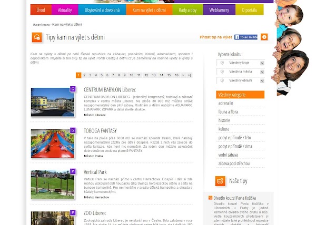Go to pagination page 8
This screenshot has height=225, width=316.
tap(118, 75)
